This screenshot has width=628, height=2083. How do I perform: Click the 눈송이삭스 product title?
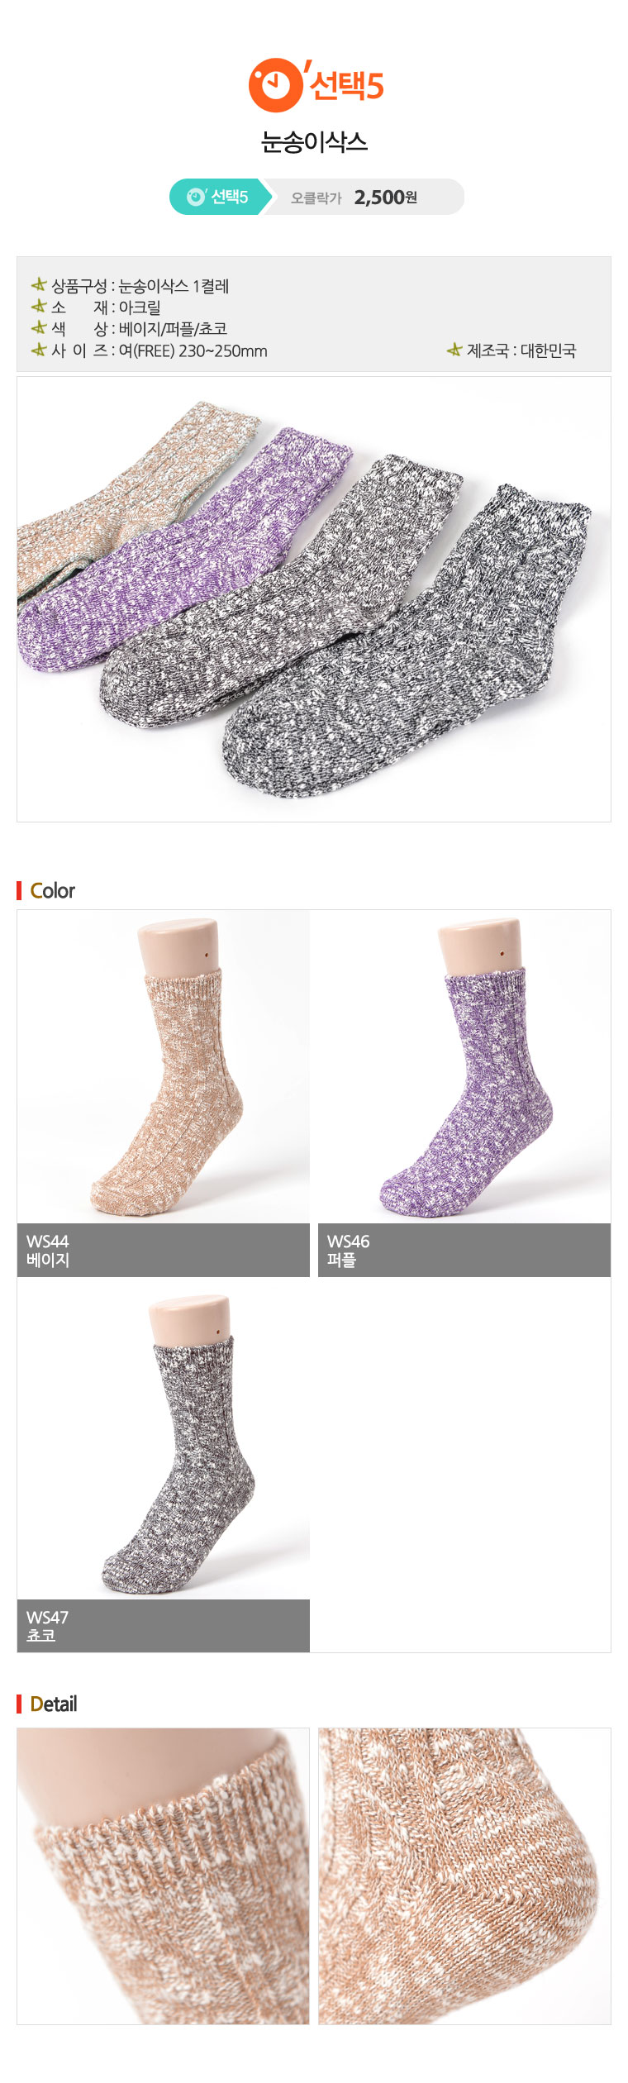(314, 142)
